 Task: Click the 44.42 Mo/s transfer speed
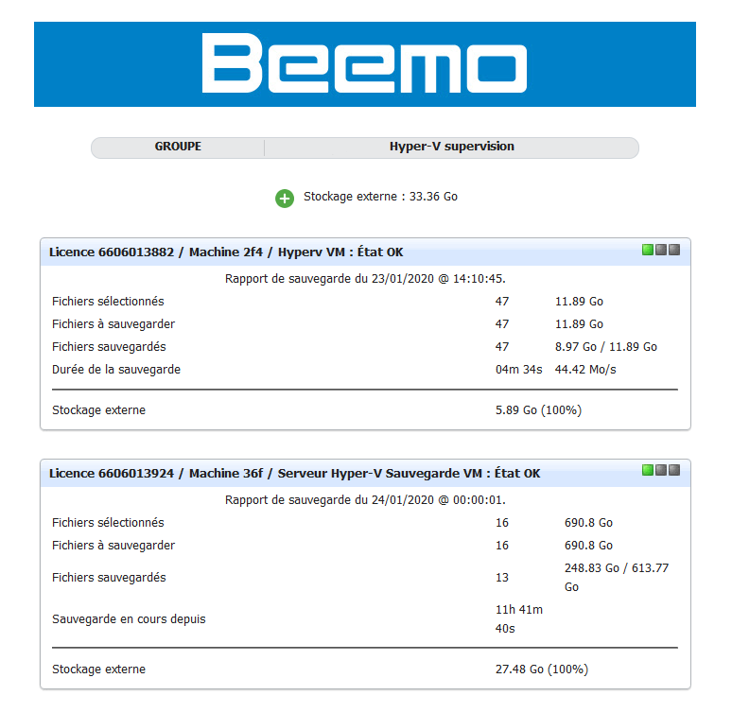pos(585,370)
